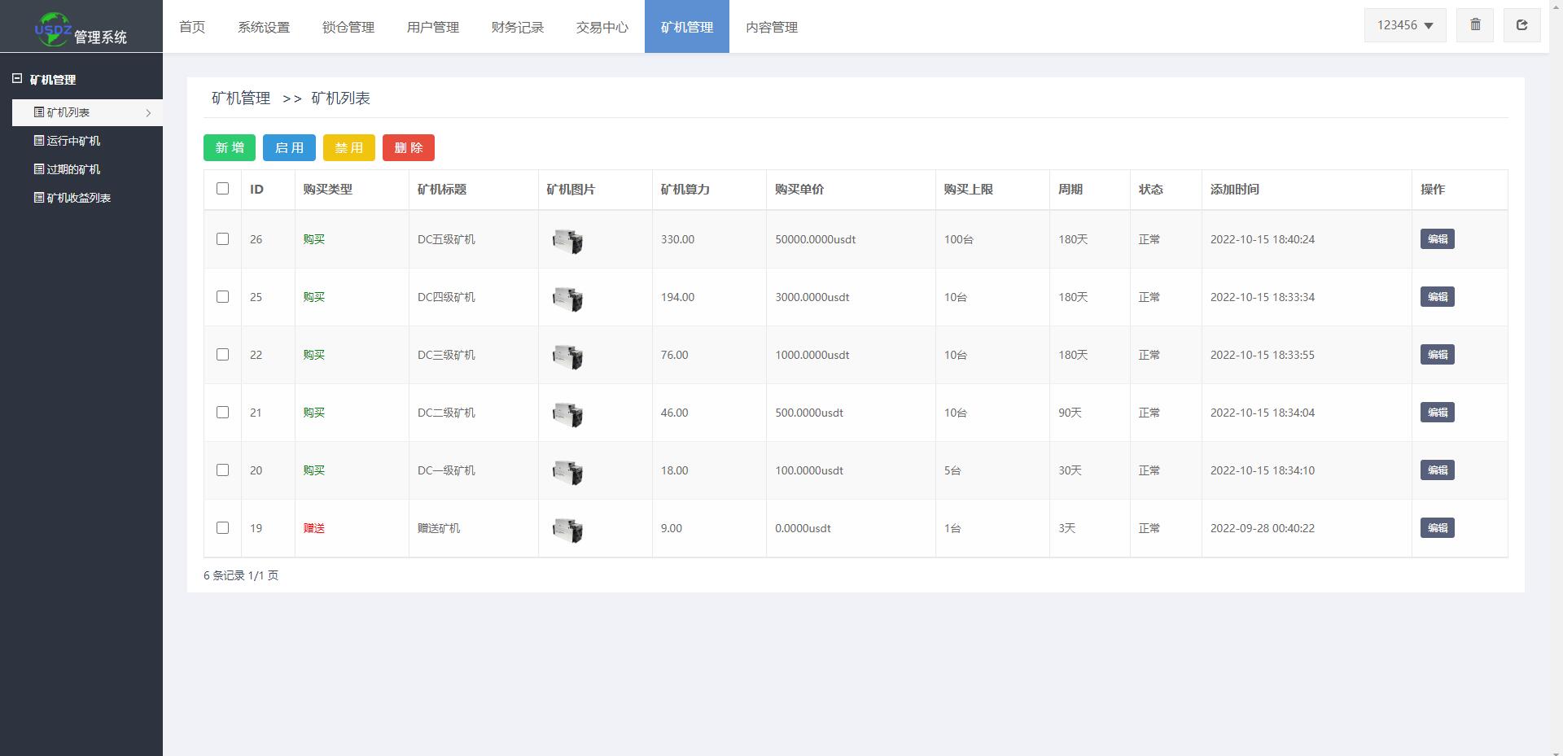The image size is (1563, 756).
Task: Check the row checkbox for 赠送矿机 ID 19
Action: coord(222,528)
